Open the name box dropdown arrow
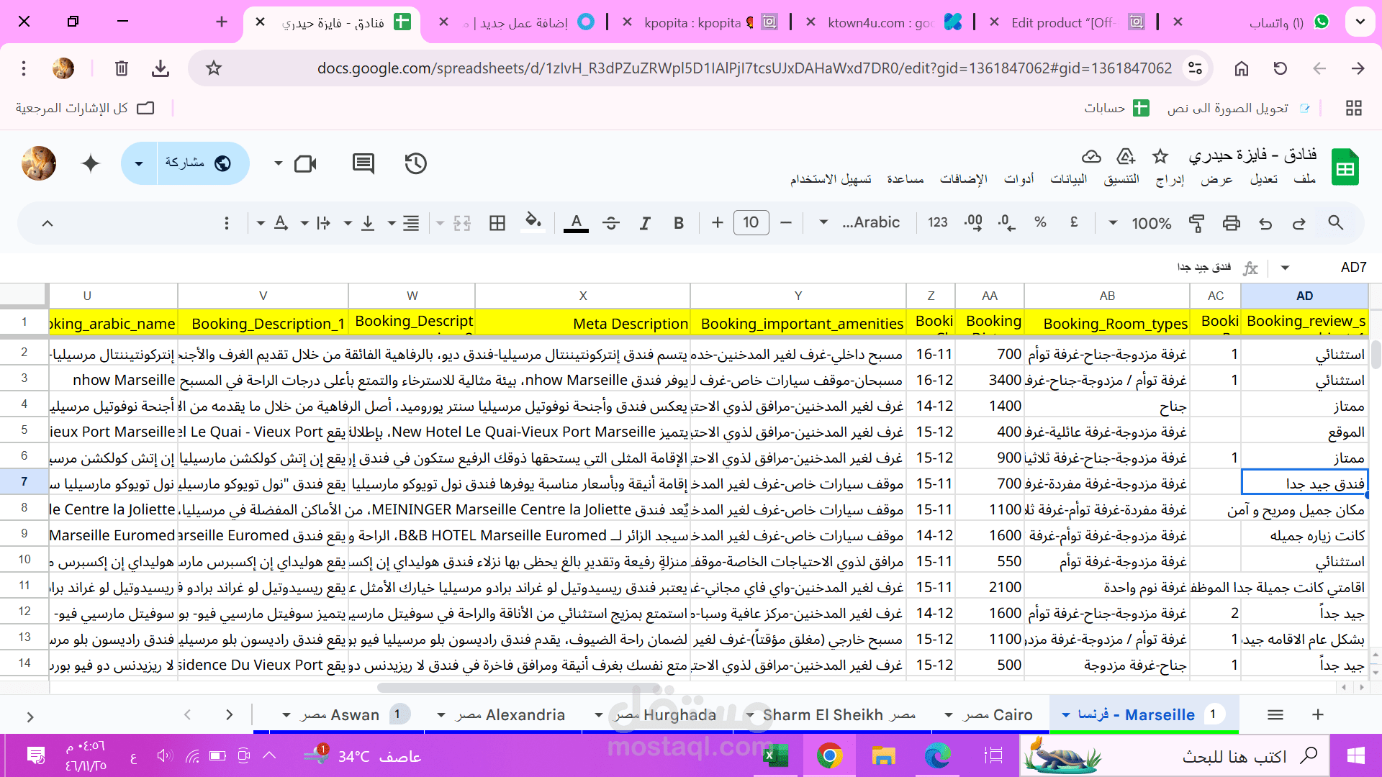The height and width of the screenshot is (777, 1382). (1285, 268)
